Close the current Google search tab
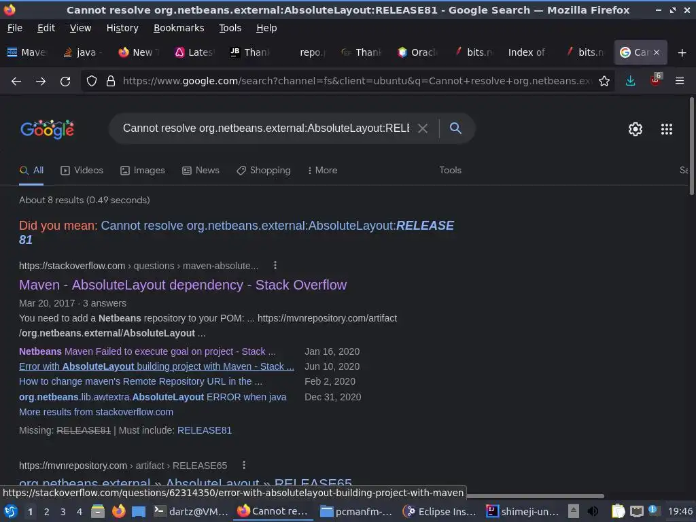 coord(657,52)
